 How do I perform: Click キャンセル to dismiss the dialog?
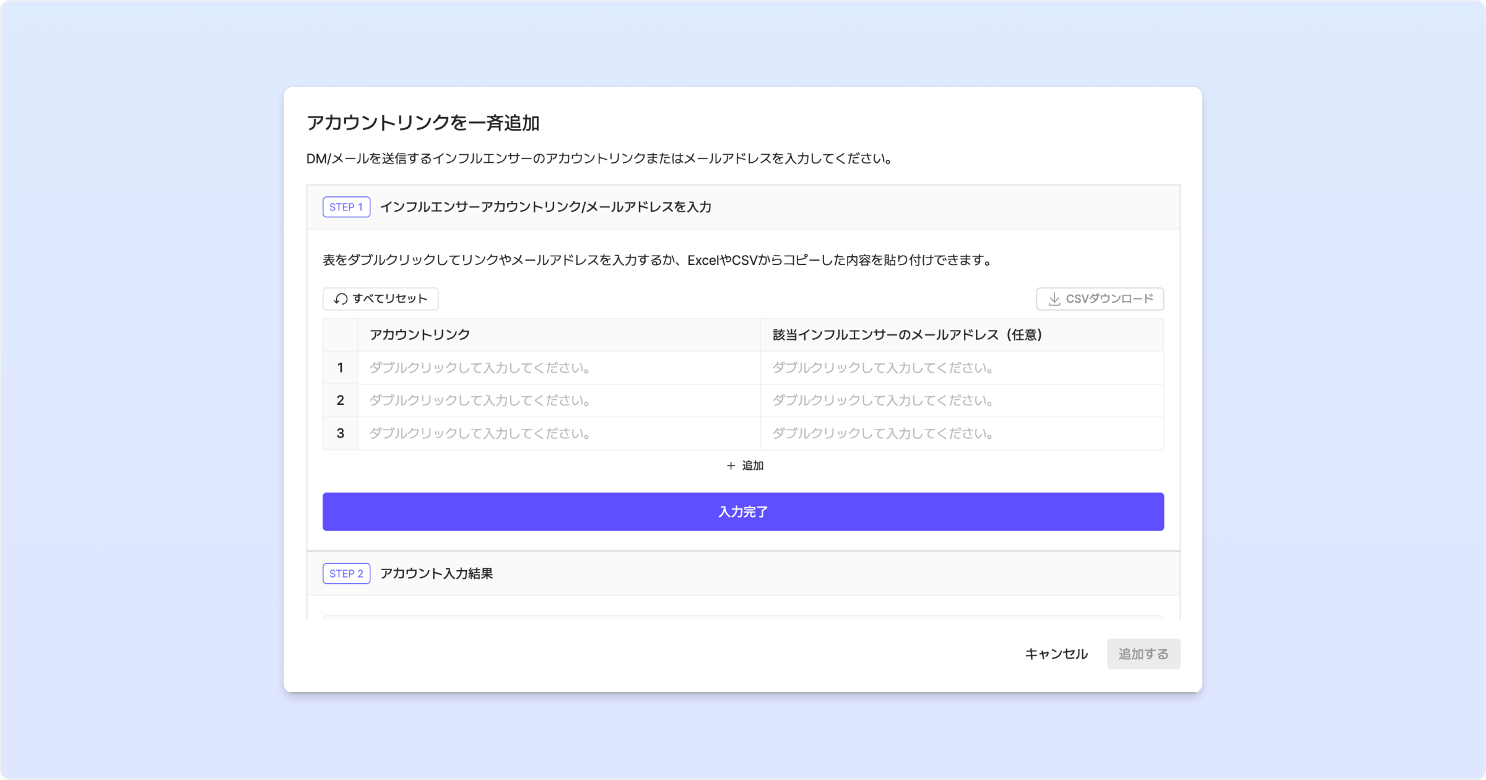coord(1056,654)
